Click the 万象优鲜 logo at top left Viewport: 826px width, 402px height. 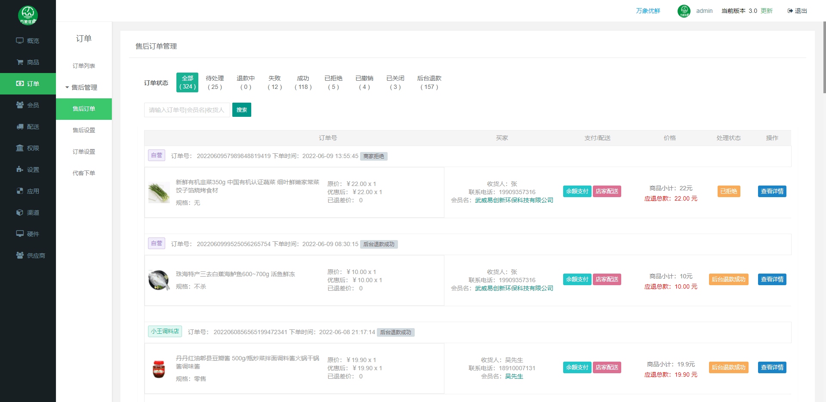point(28,15)
